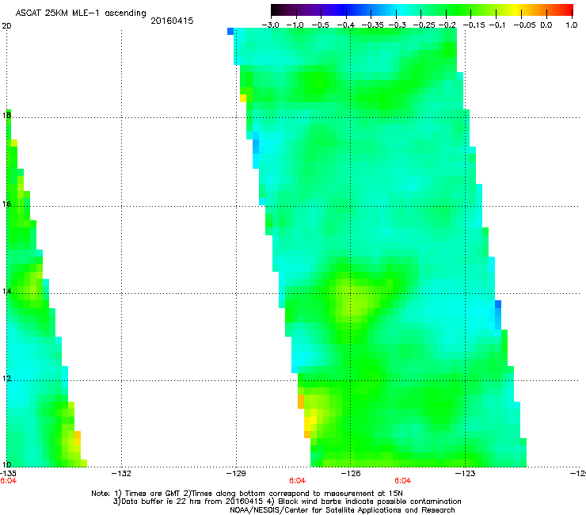Click the yellow section of the color bar

click(516, 10)
